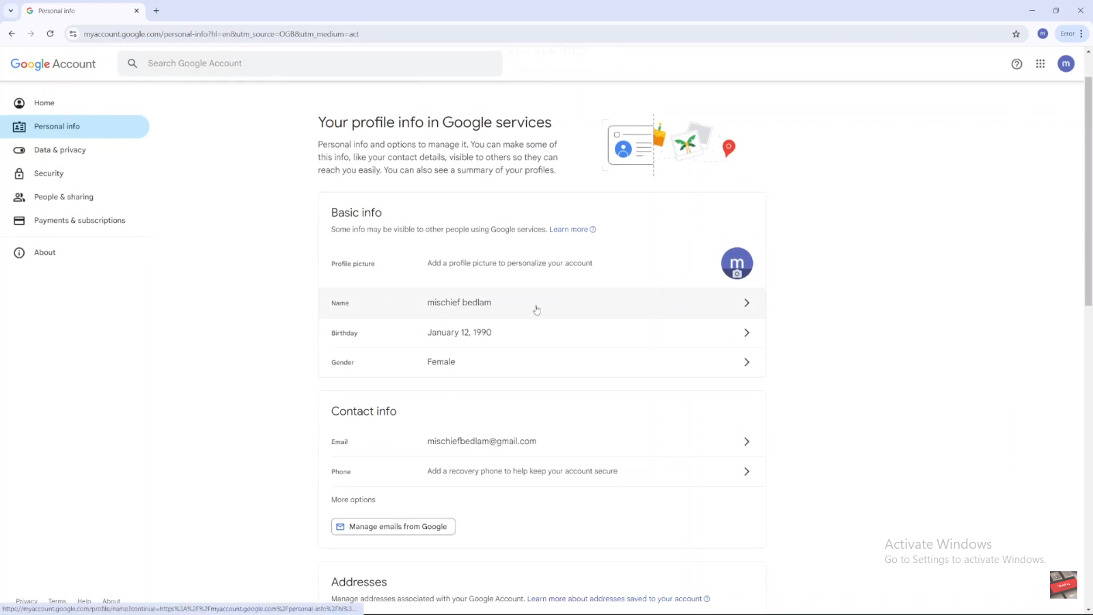Click the Home person icon
This screenshot has height=615, width=1093.
tap(19, 103)
